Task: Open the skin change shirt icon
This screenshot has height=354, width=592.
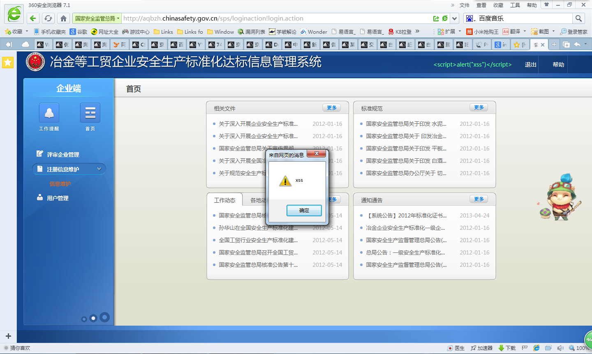Action: pos(546,5)
